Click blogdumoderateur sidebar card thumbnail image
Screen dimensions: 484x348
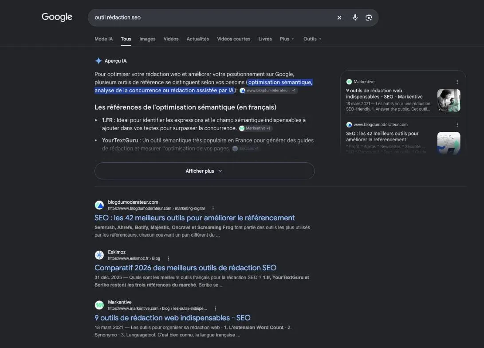coord(449,142)
